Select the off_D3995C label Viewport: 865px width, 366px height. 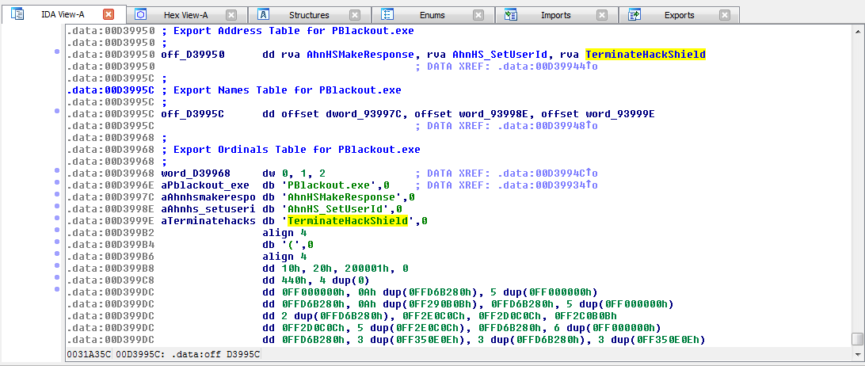tap(192, 114)
